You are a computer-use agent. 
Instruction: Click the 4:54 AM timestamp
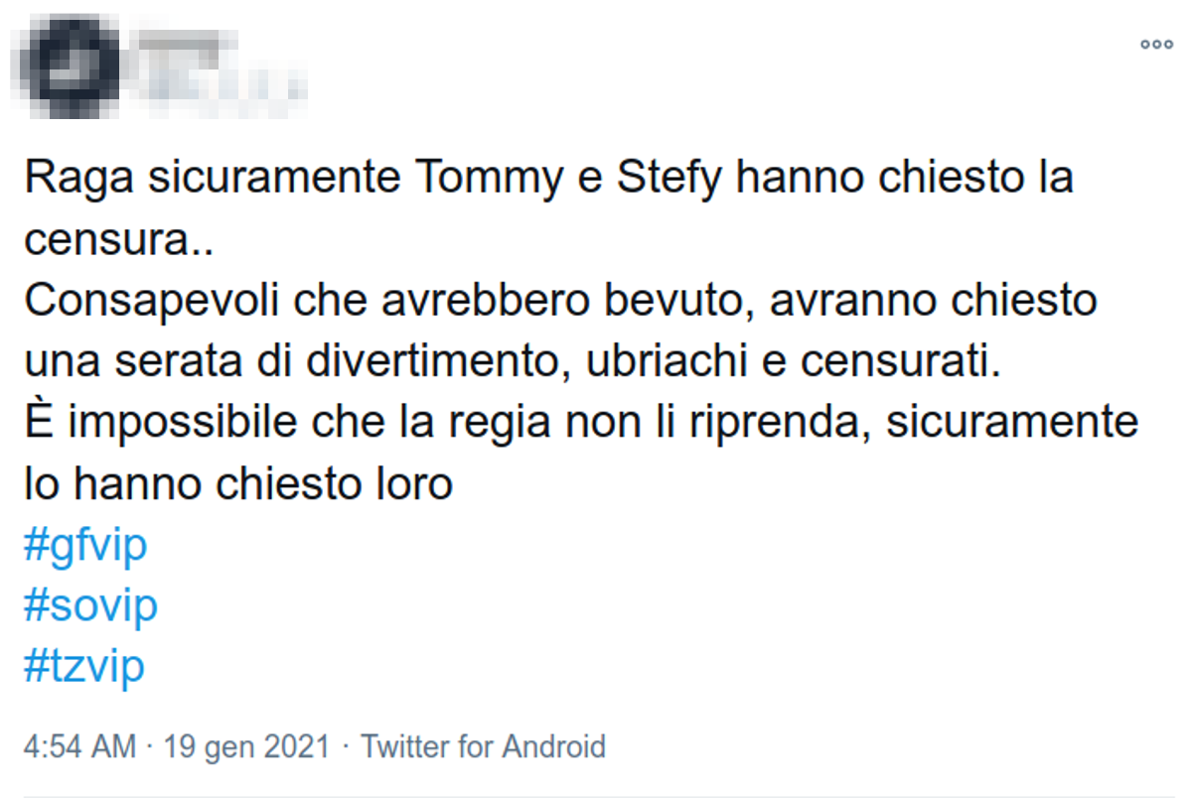click(79, 746)
